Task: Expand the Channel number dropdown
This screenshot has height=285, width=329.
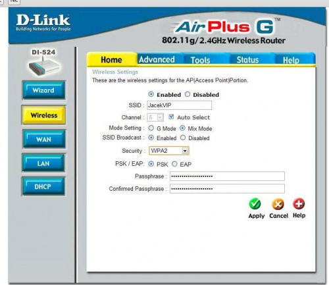Action: [155, 117]
